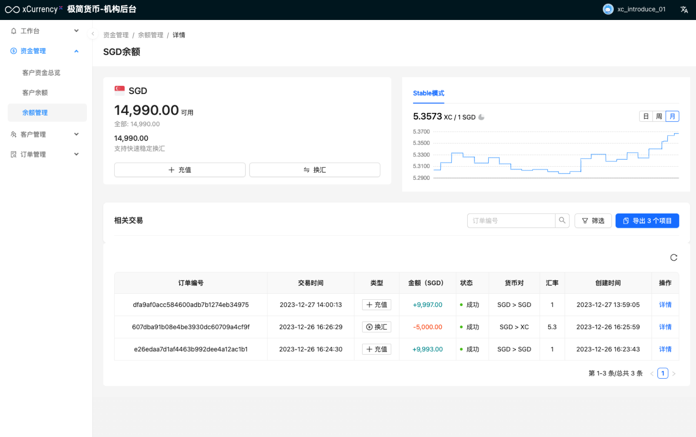The height and width of the screenshot is (437, 696).
Task: Select the monthly (月) chart range
Action: tap(672, 116)
